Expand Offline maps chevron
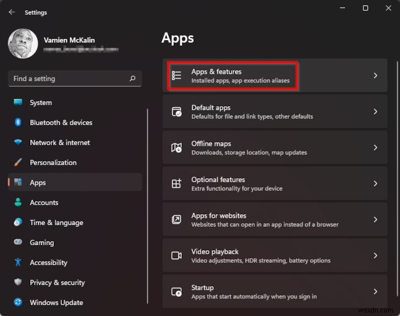Screen dimensions: 400x316 tap(375, 147)
